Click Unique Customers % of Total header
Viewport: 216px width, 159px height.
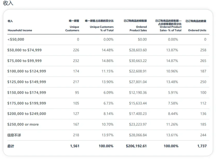[102, 29]
